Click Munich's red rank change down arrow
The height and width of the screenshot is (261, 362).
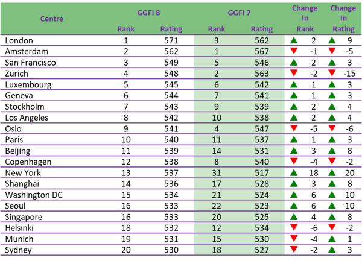(294, 240)
